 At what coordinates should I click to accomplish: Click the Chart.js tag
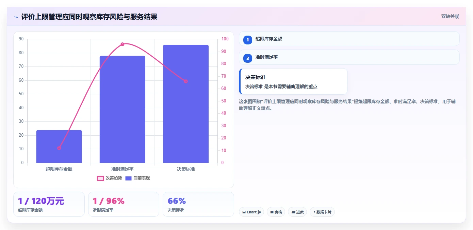[251, 212]
